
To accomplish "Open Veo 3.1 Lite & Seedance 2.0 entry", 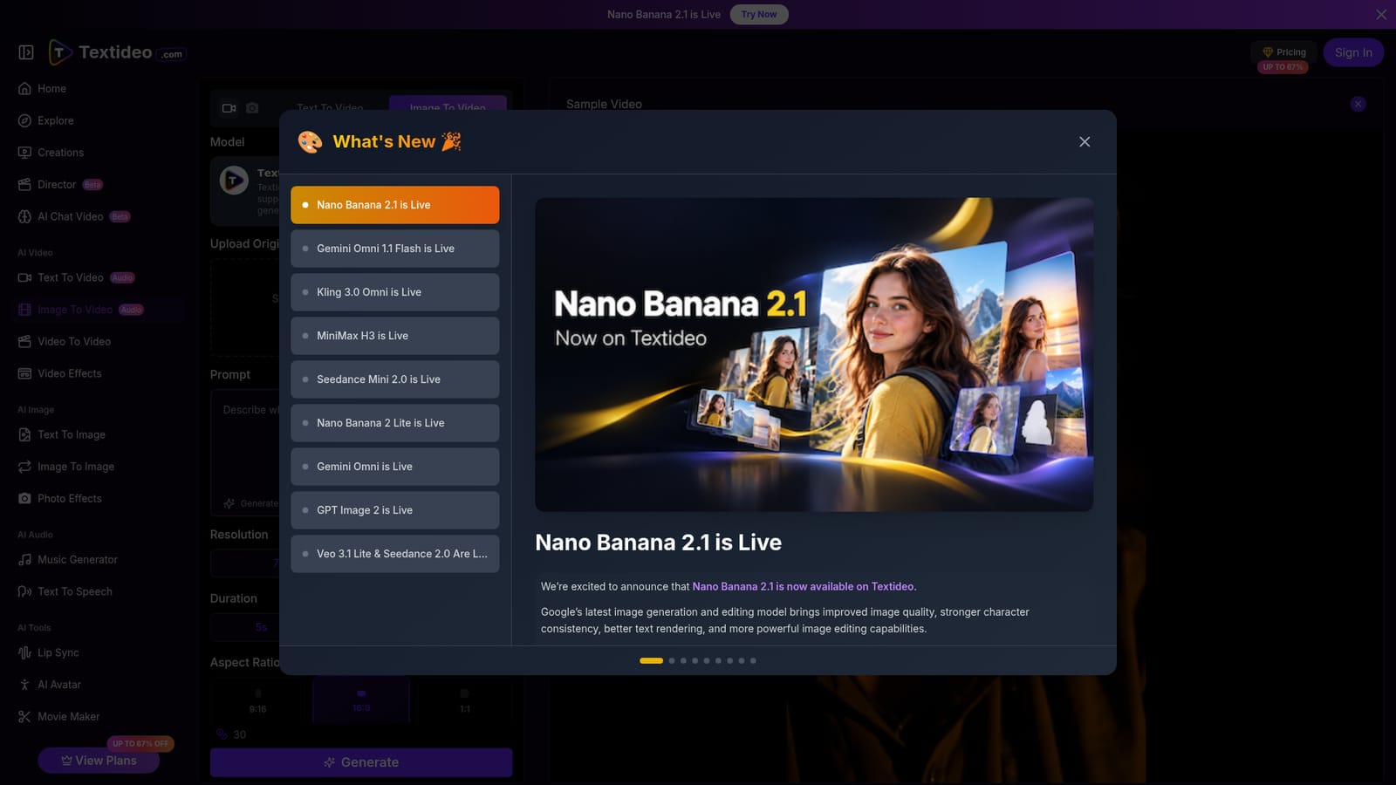I will pos(394,554).
